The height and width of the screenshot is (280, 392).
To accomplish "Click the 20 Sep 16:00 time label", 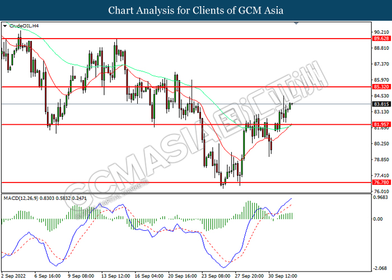I will point(183,276).
